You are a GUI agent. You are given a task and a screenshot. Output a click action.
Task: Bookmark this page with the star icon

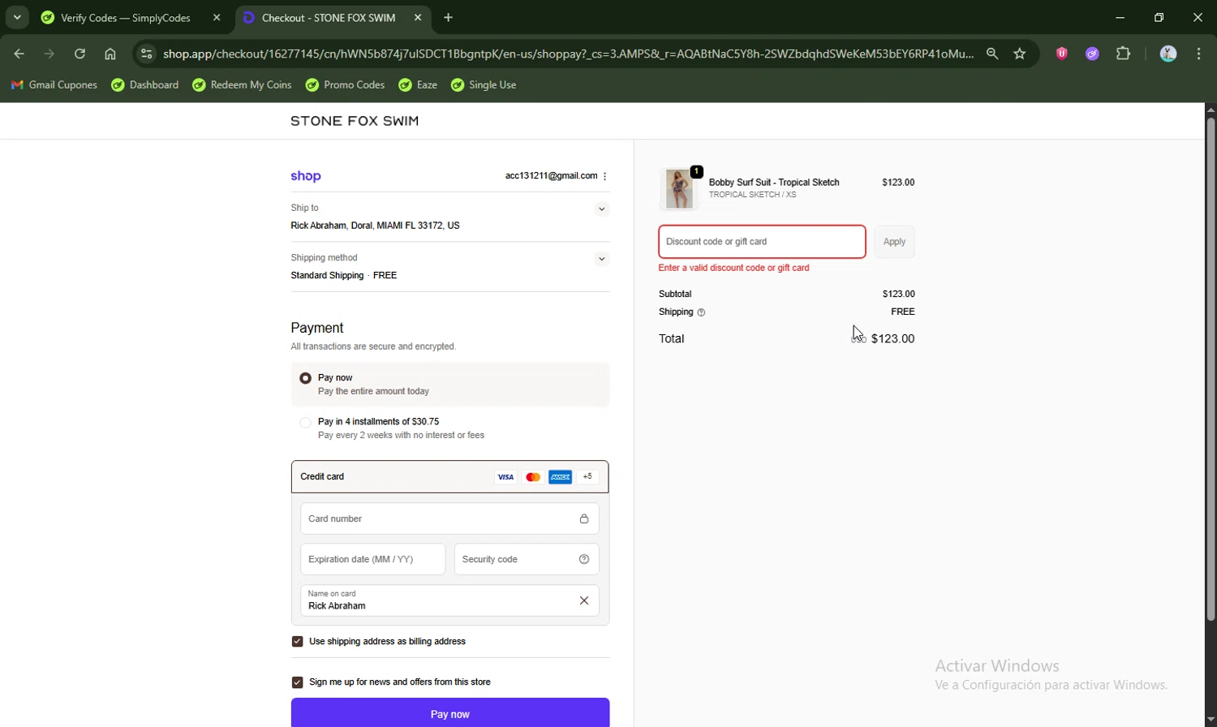[1020, 54]
